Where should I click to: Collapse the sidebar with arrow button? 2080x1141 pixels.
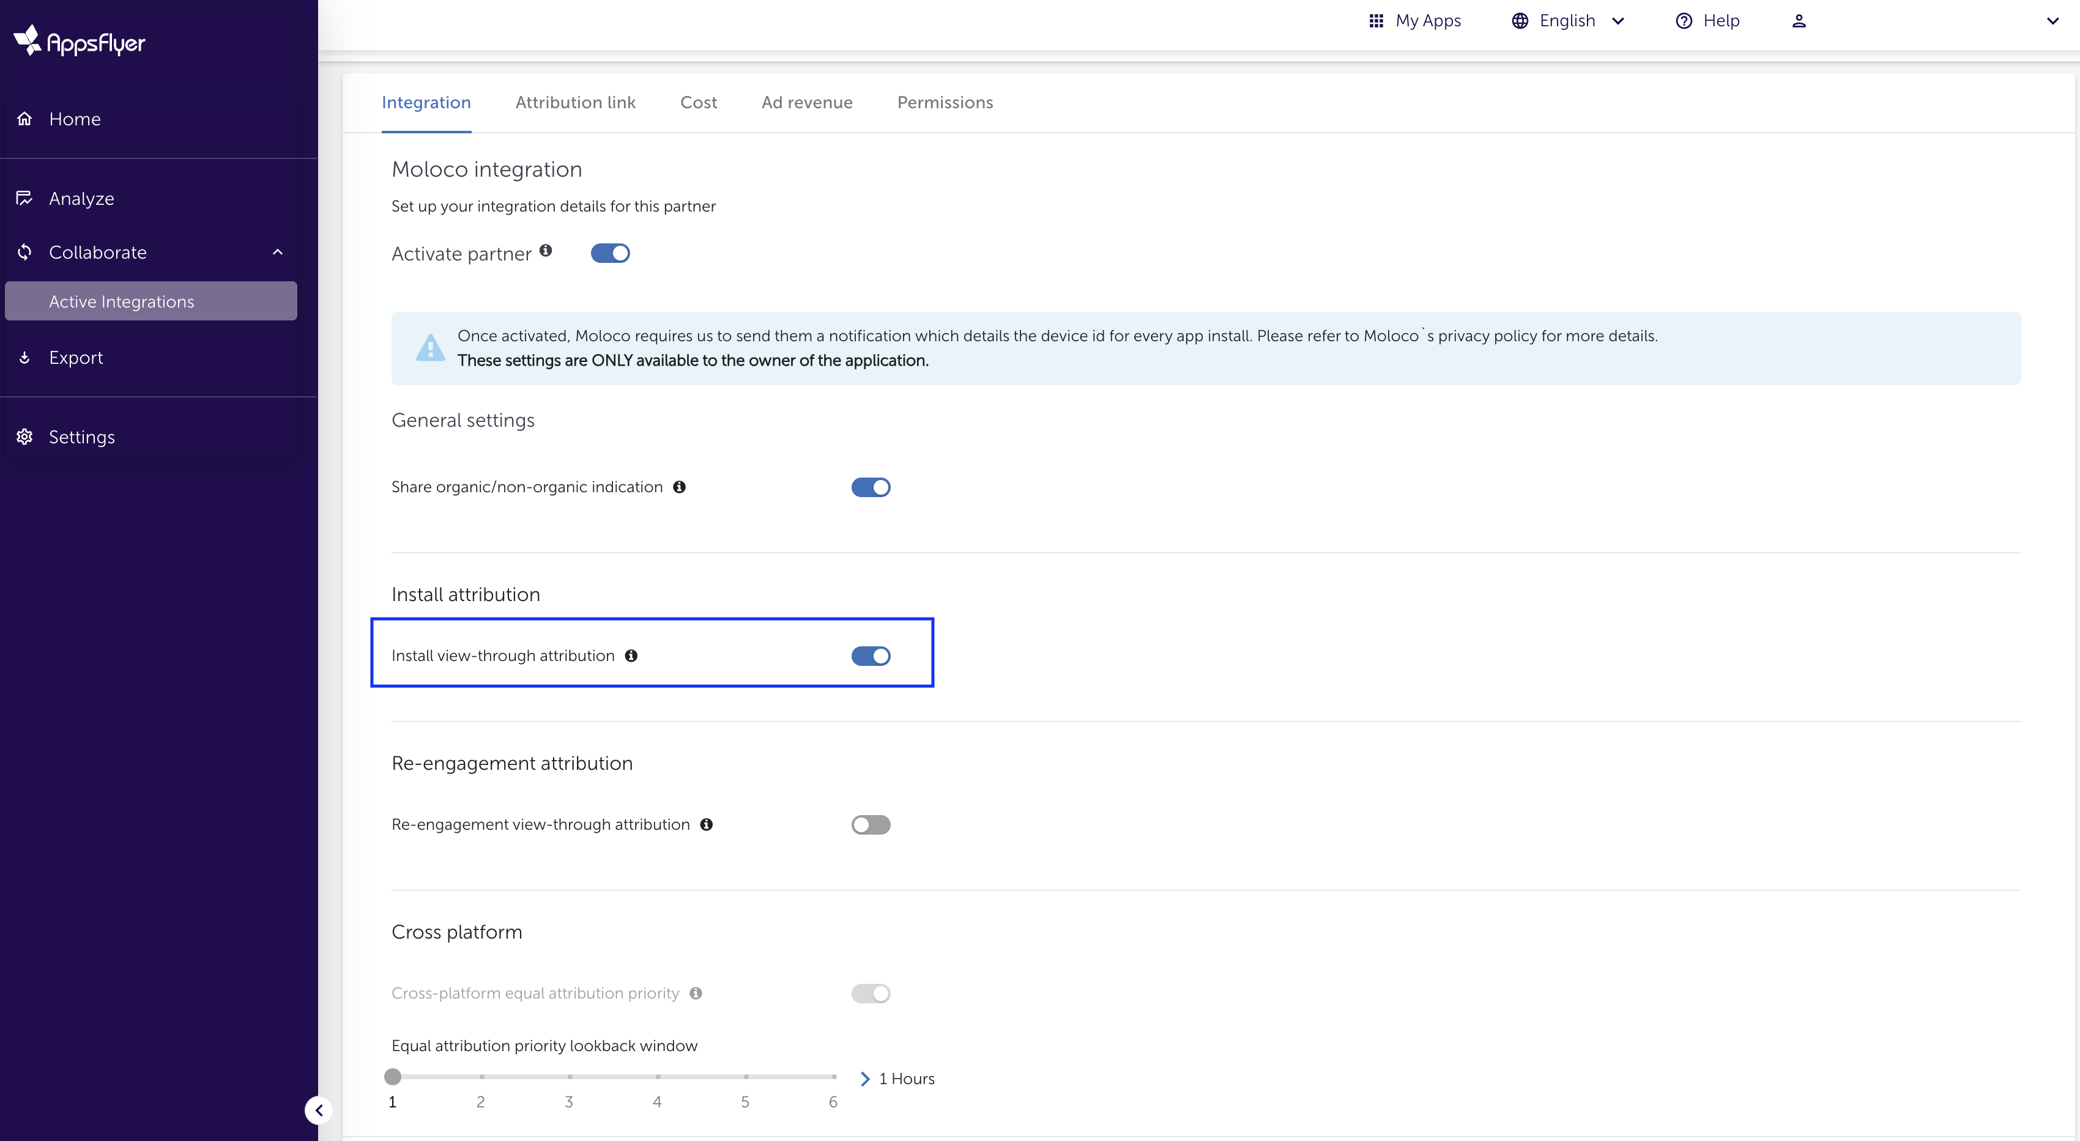click(x=318, y=1110)
